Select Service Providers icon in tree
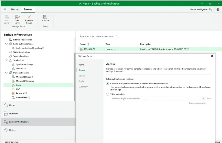Viewport: 222px width, 143px height. point(10,56)
